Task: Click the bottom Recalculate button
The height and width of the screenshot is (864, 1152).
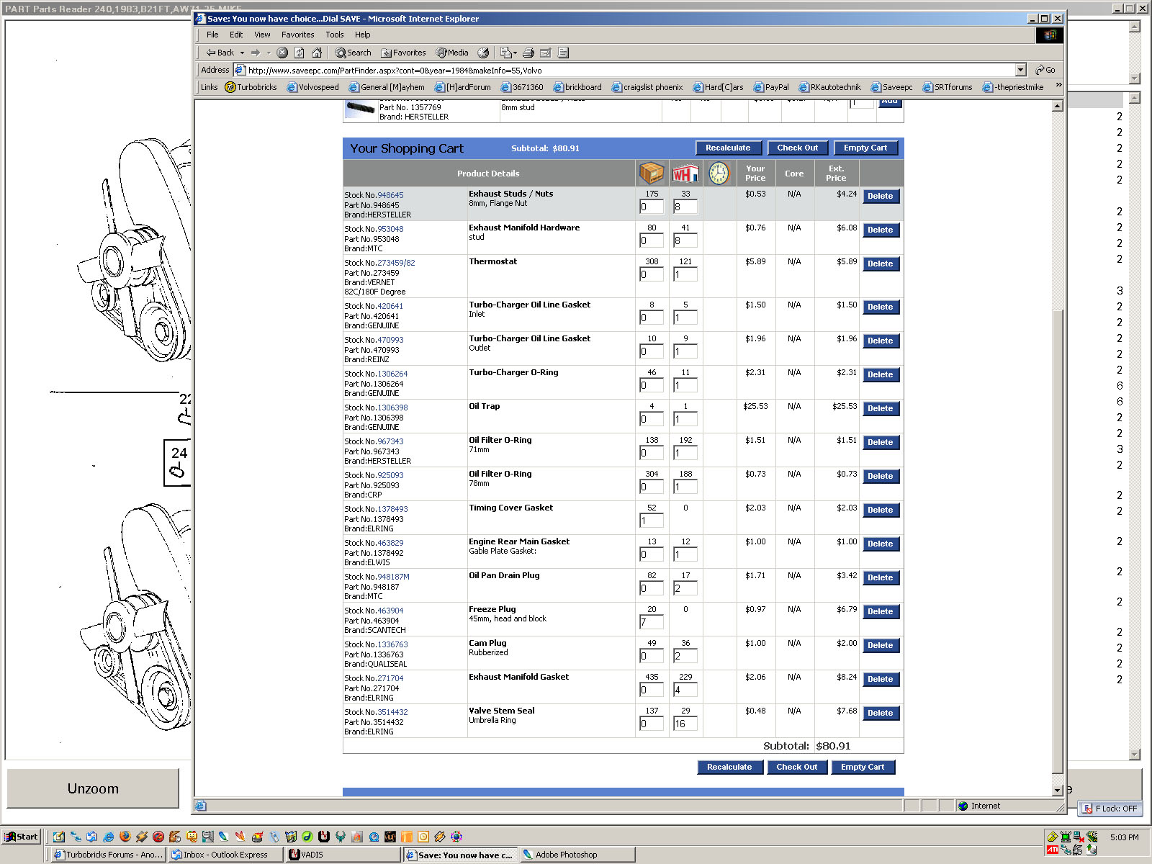Action: 729,767
